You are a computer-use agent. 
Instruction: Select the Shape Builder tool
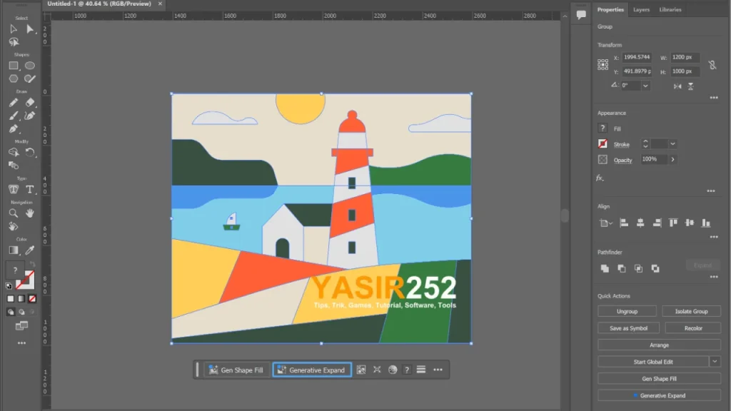(x=14, y=153)
